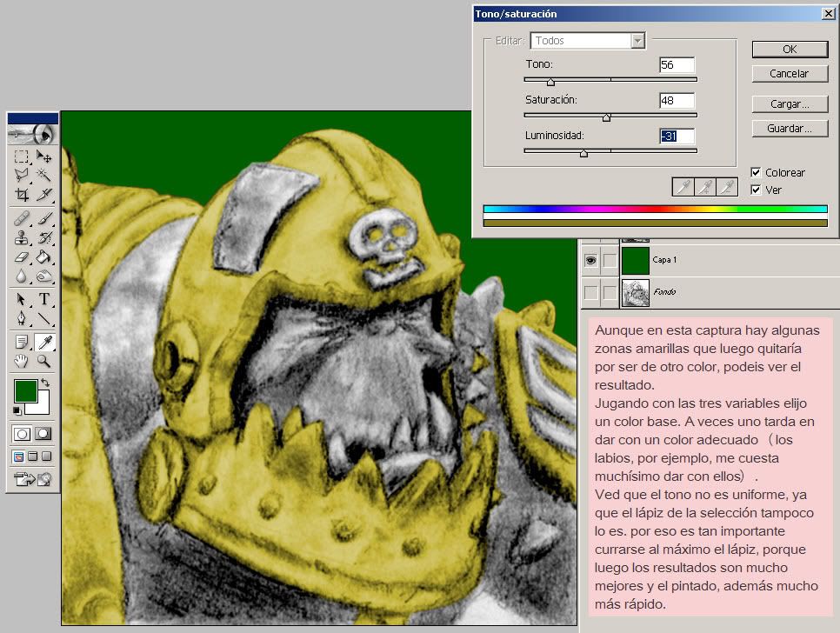The height and width of the screenshot is (633, 840).
Task: Select the Hand tool
Action: (22, 361)
